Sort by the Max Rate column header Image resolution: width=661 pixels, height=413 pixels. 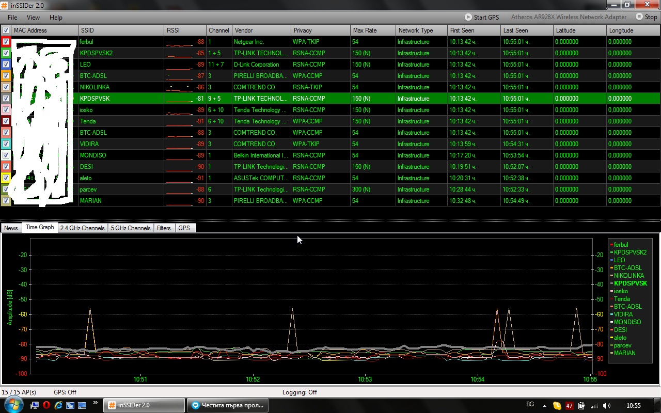pyautogui.click(x=373, y=30)
